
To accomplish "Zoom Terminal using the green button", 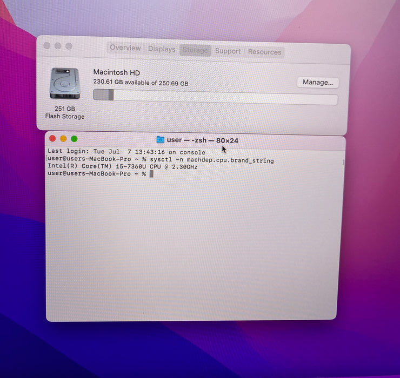I will [x=74, y=139].
